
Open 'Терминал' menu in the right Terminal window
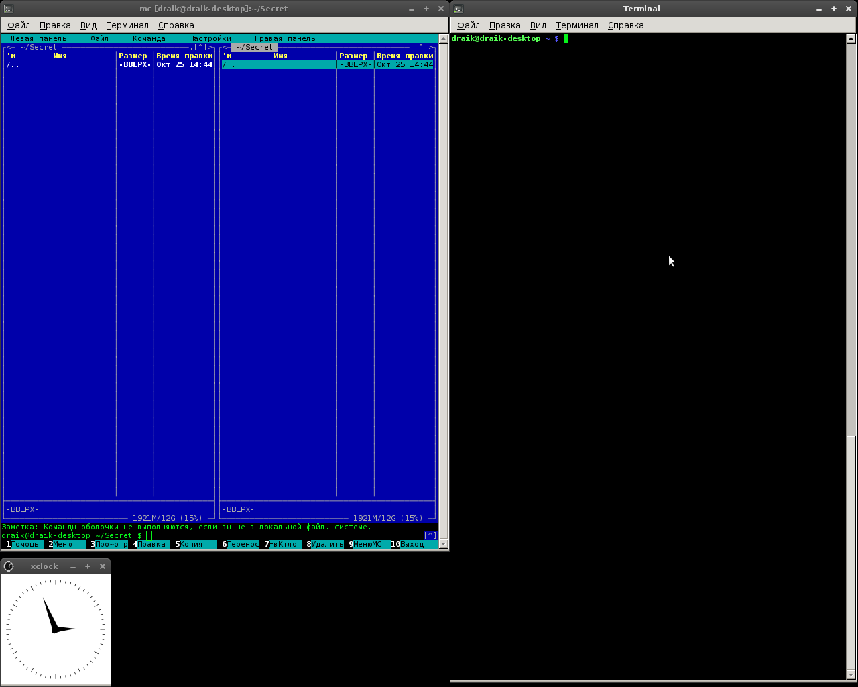point(576,25)
